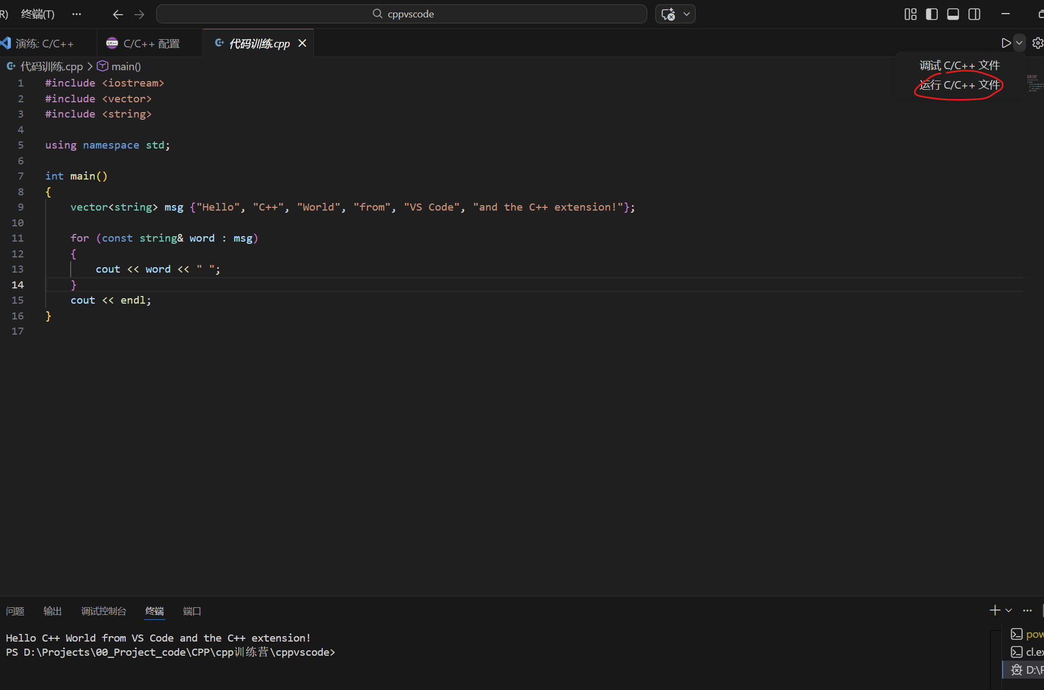Open the 问题 panel tab

point(15,611)
